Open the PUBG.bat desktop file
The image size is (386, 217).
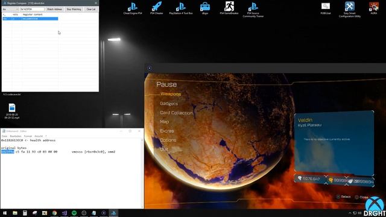(326, 8)
